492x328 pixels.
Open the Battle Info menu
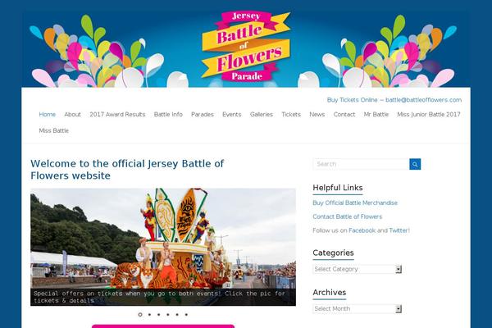[168, 114]
